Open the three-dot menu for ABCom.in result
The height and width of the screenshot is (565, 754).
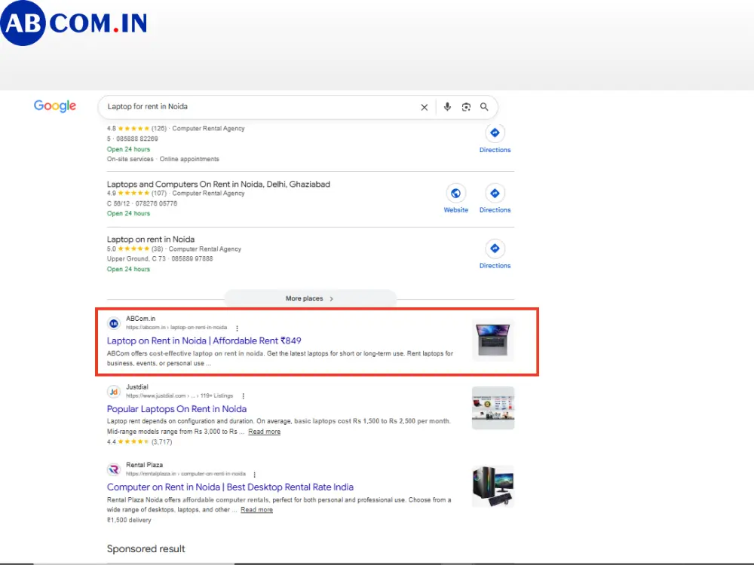click(x=237, y=328)
